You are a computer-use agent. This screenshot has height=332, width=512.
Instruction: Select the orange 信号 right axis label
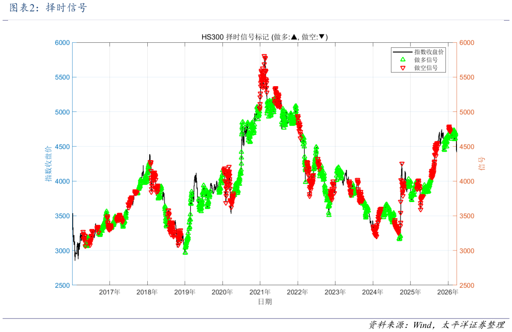click(x=481, y=164)
